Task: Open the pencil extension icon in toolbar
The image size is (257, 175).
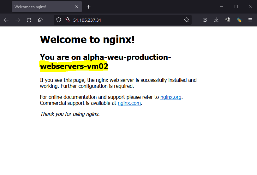Action: pyautogui.click(x=239, y=20)
